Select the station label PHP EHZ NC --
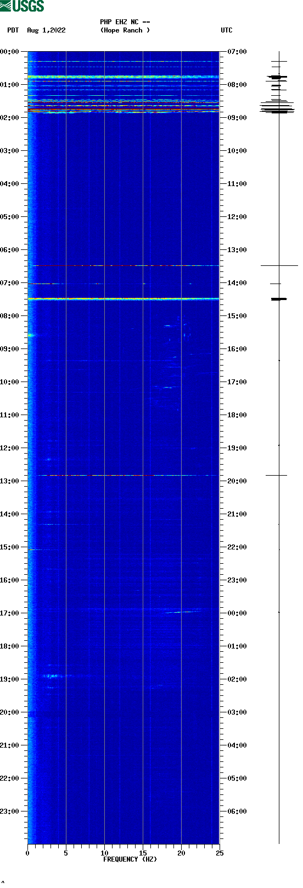This screenshot has height=888, width=303. tap(125, 22)
